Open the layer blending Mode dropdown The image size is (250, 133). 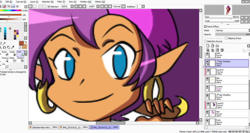[x=232, y=30]
